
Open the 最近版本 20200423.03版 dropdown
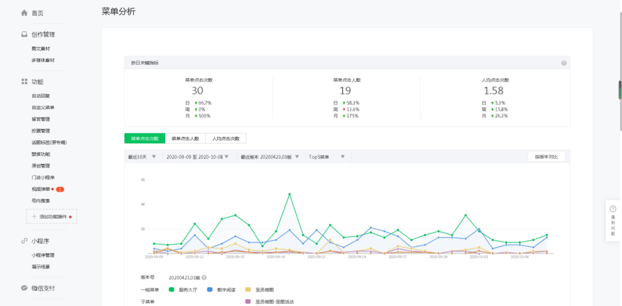271,156
